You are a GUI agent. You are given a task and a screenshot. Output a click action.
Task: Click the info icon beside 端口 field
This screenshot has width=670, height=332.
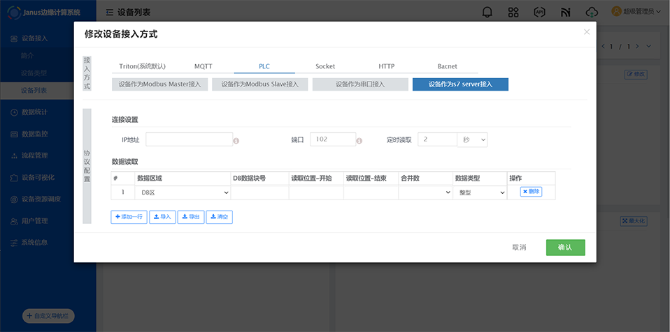click(x=359, y=140)
